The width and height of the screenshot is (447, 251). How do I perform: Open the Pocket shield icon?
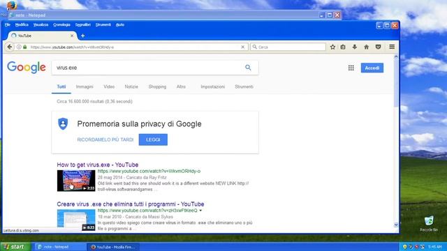coord(379,47)
